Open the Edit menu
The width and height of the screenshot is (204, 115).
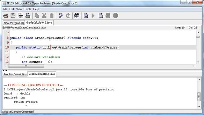pyautogui.click(x=11, y=9)
